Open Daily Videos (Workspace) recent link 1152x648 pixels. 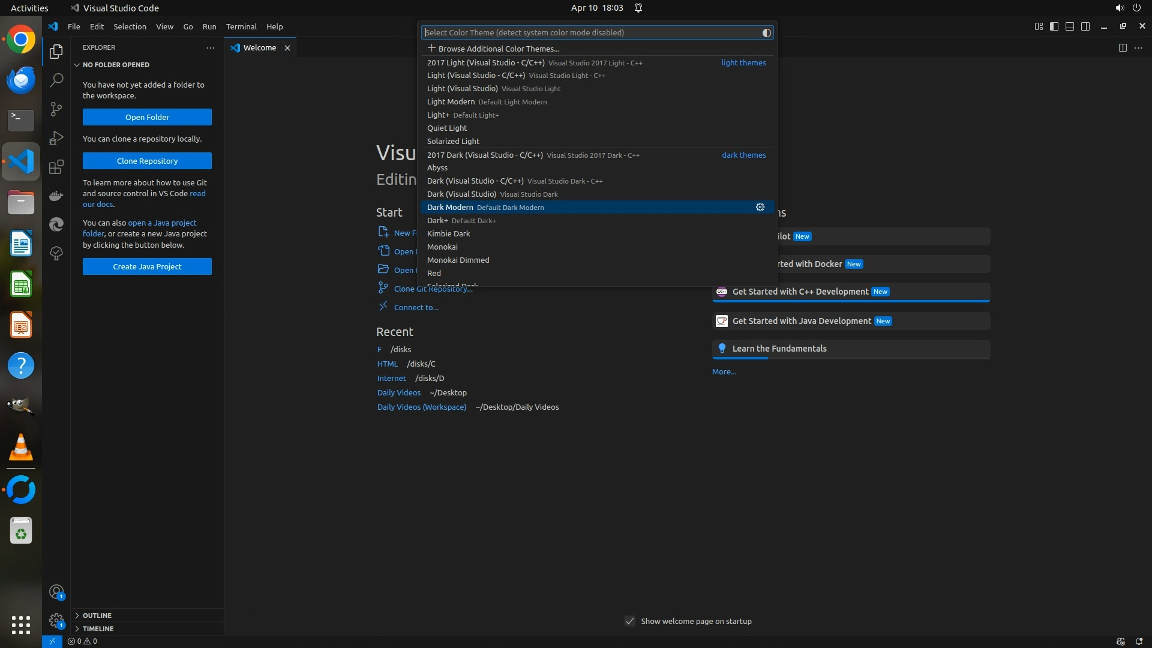421,407
